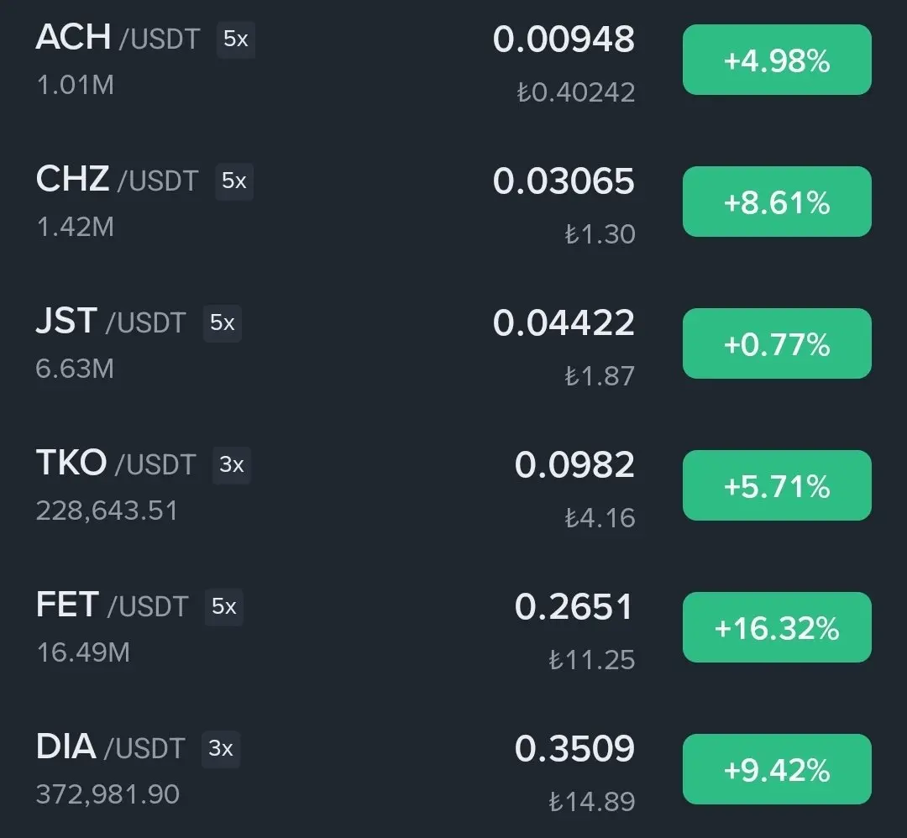Tap the +5.71% change badge
907x838 pixels.
[x=777, y=485]
